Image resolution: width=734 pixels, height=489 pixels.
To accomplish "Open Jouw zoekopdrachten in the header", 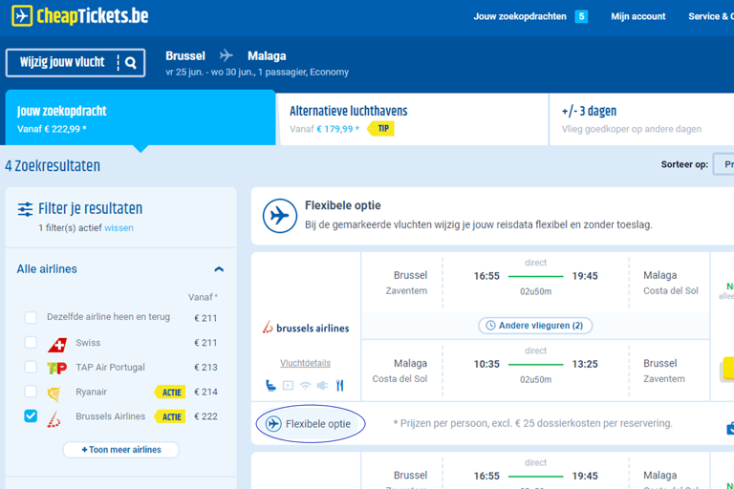I will (520, 16).
